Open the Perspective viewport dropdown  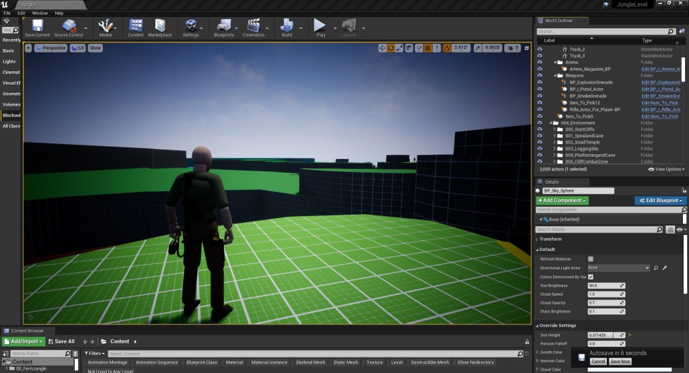point(51,48)
